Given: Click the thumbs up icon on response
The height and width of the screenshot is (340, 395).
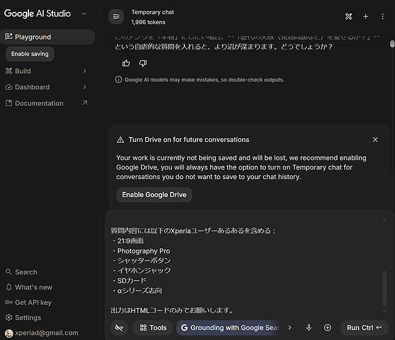Looking at the screenshot, I should tap(127, 63).
